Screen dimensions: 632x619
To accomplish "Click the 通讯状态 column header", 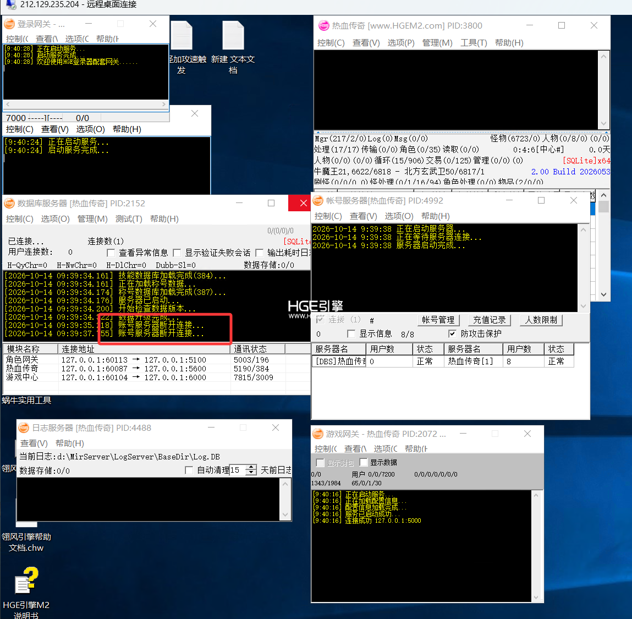I will 258,349.
